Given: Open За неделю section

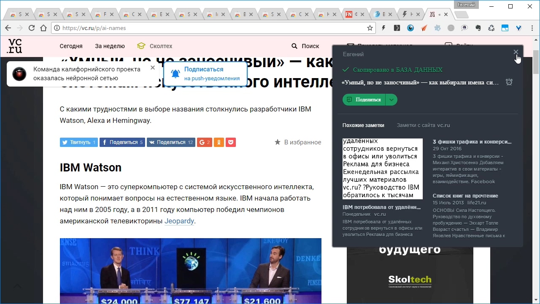Looking at the screenshot, I should click(x=110, y=46).
